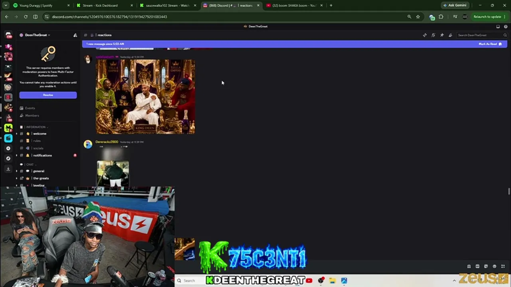
Task: Reload the page in Chrome
Action: click(x=26, y=17)
